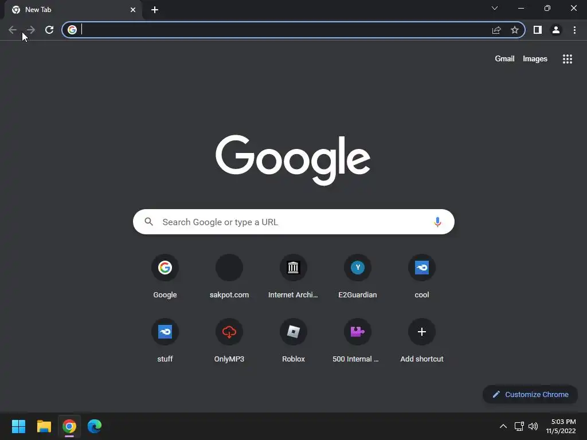The image size is (587, 440).
Task: Open the tab search dropdown arrow
Action: [x=495, y=8]
